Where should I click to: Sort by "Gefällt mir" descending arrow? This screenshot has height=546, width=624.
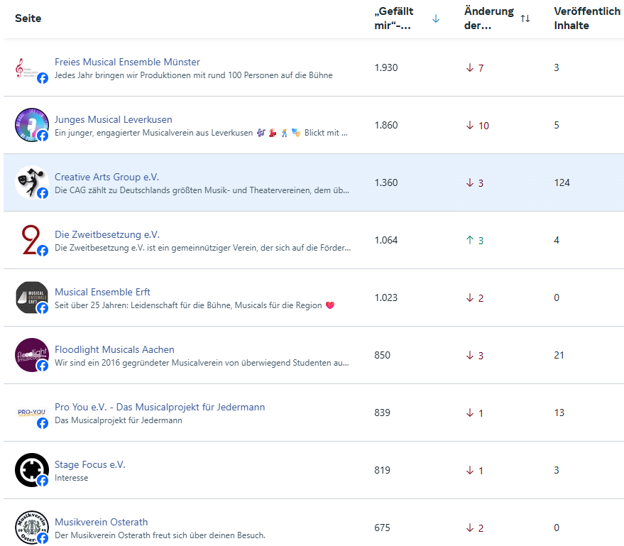tap(436, 18)
